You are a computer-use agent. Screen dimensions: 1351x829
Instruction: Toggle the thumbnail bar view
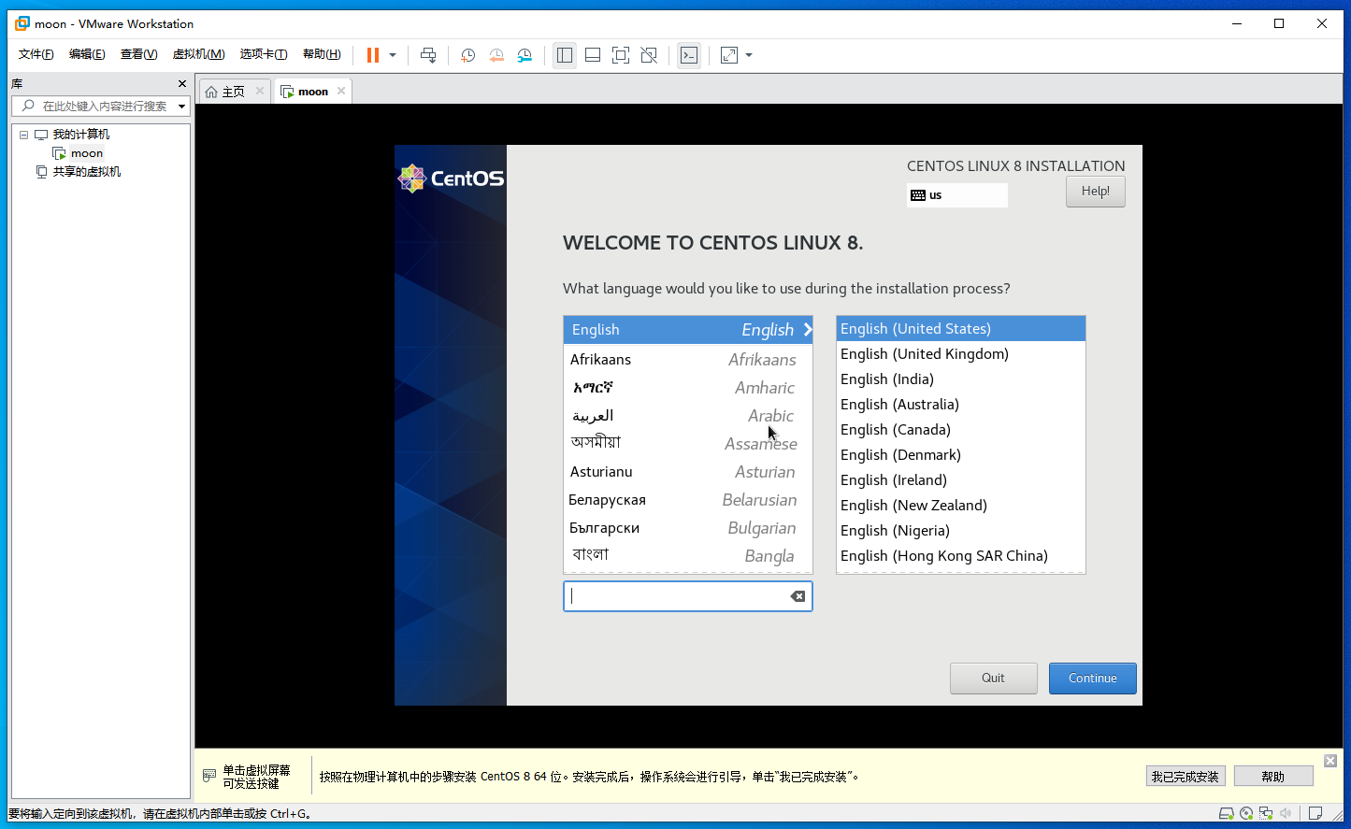click(593, 55)
